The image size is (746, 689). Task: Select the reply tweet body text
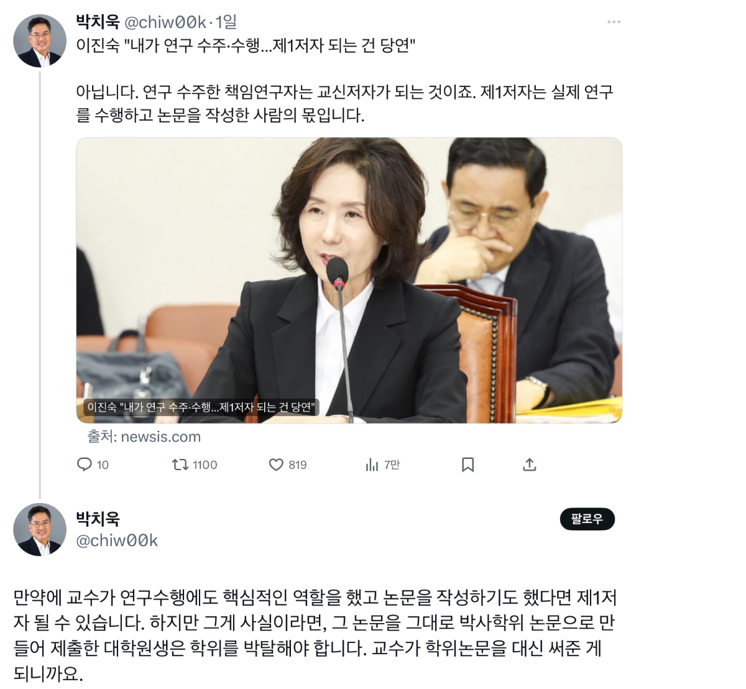pos(315,635)
